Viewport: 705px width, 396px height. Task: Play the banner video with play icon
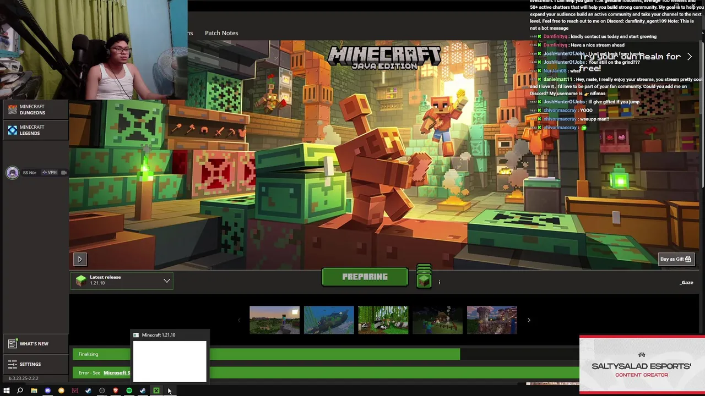click(79, 259)
